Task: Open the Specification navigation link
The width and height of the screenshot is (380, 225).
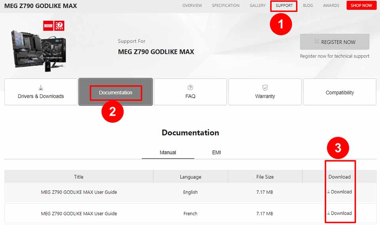Action: 226,6
